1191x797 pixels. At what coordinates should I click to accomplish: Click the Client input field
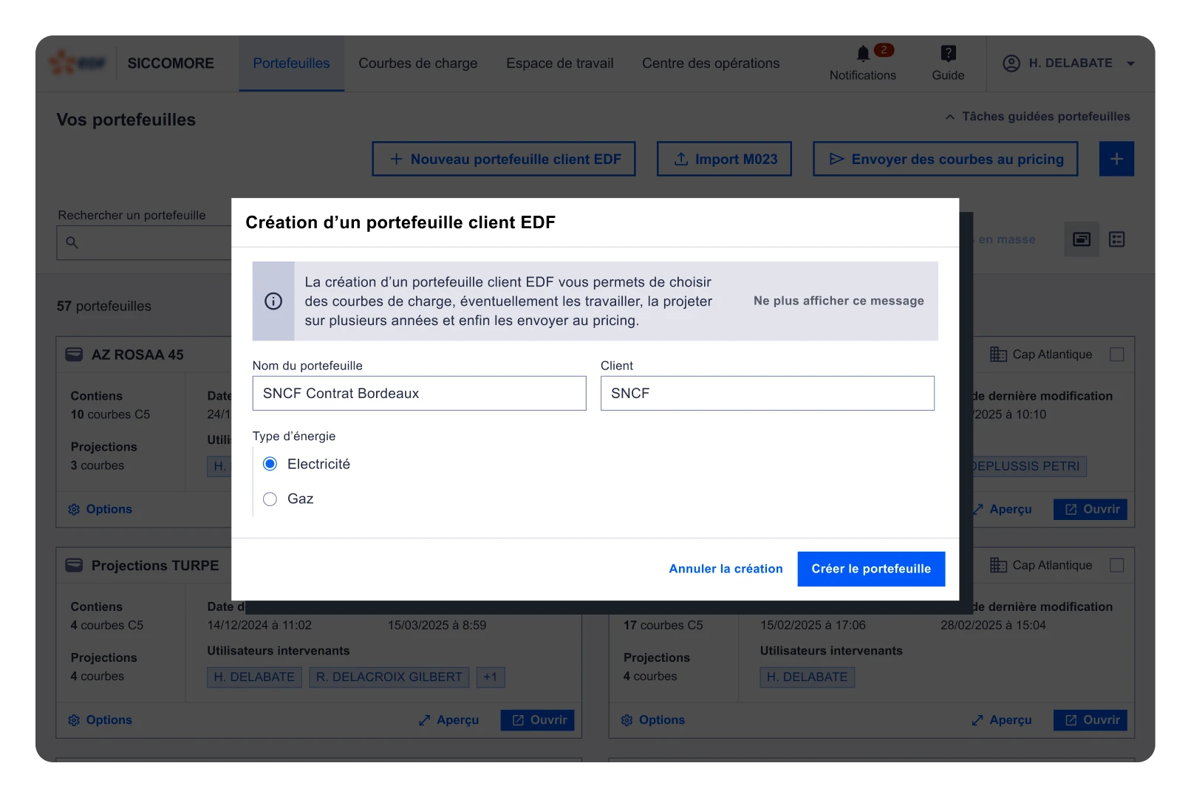[767, 393]
